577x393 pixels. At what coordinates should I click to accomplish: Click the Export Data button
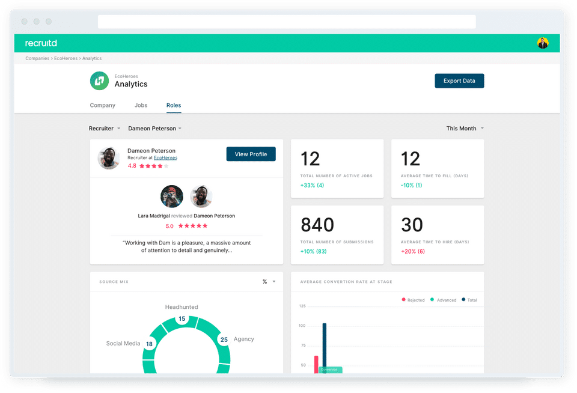point(459,81)
